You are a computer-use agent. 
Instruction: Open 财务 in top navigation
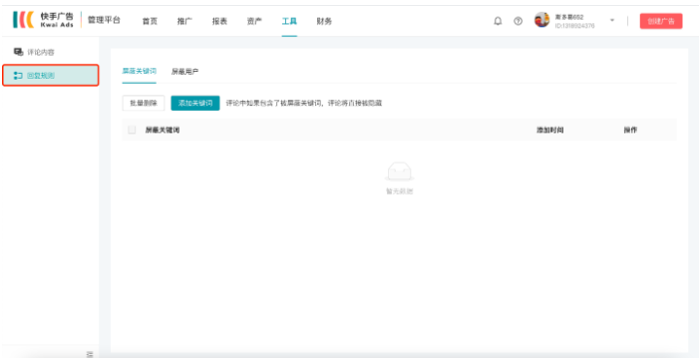point(324,21)
